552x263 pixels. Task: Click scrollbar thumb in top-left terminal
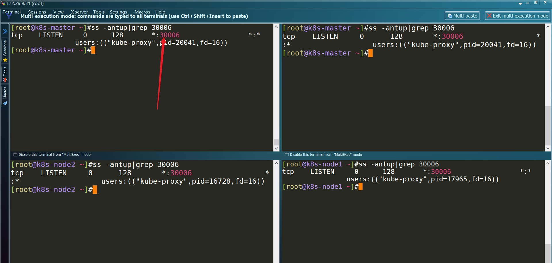point(276,142)
